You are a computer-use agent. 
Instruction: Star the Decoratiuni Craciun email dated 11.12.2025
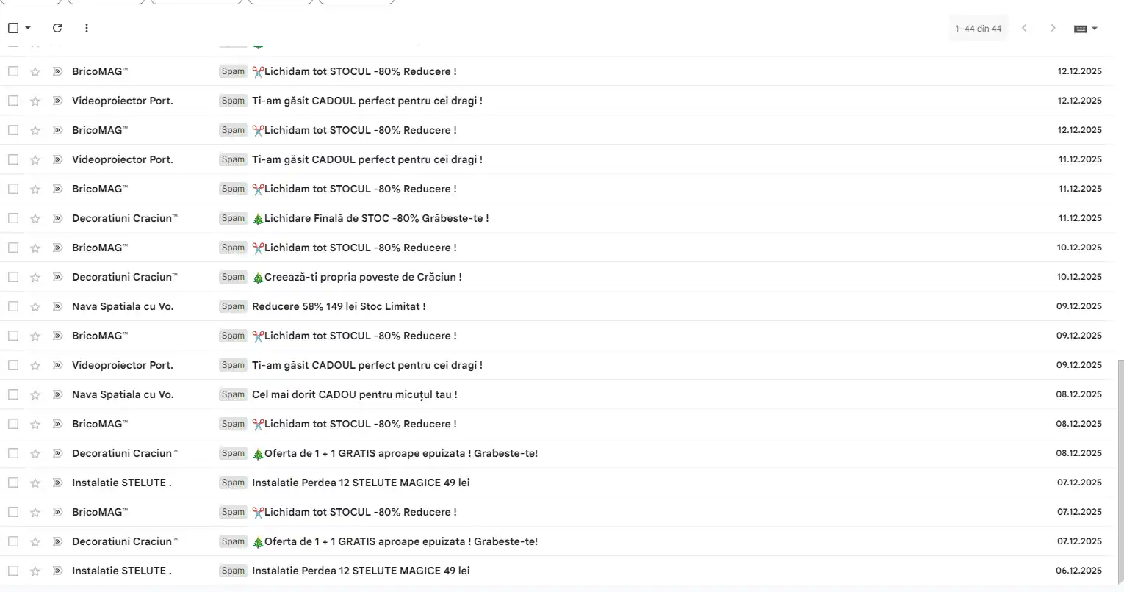click(35, 218)
